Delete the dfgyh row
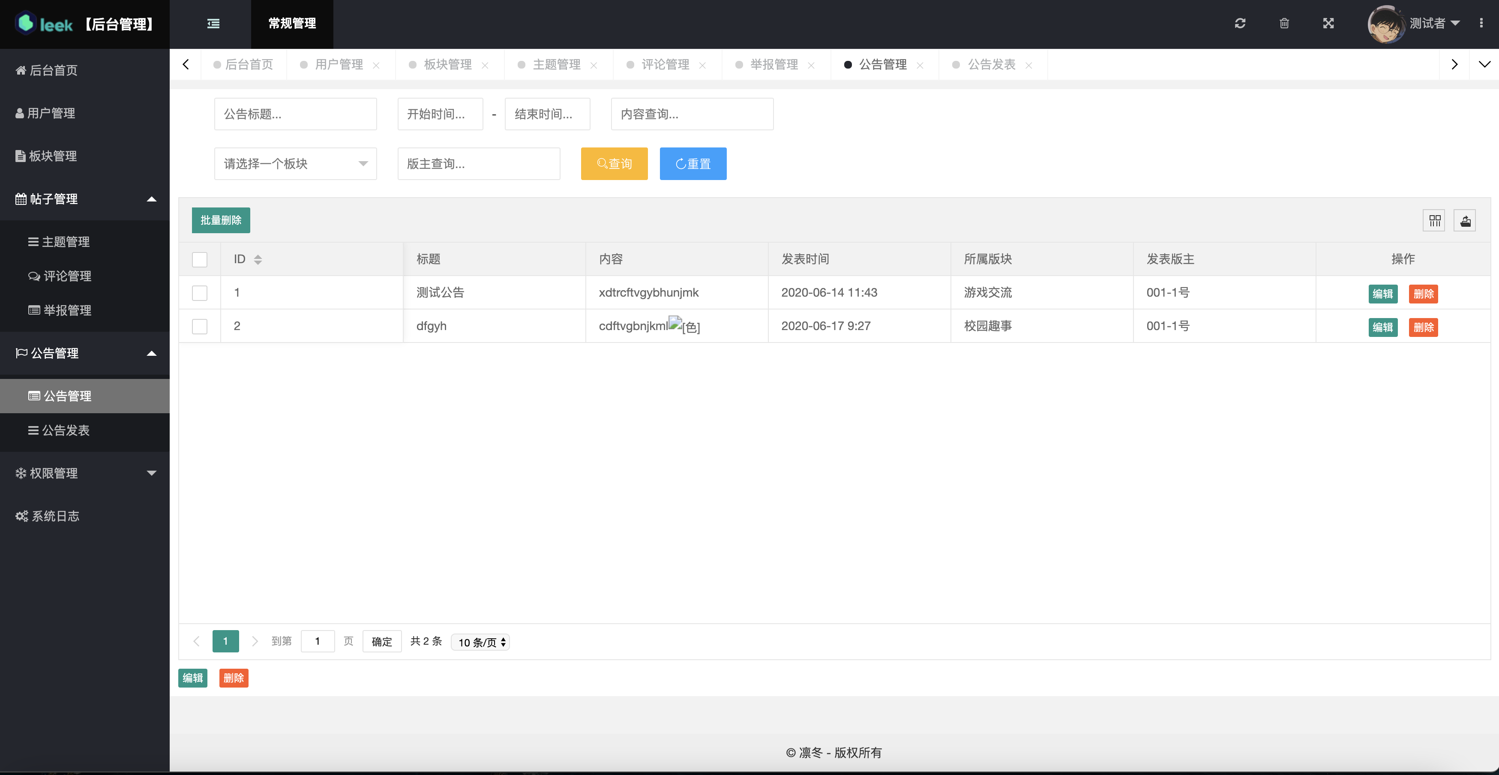The image size is (1499, 775). coord(1423,327)
